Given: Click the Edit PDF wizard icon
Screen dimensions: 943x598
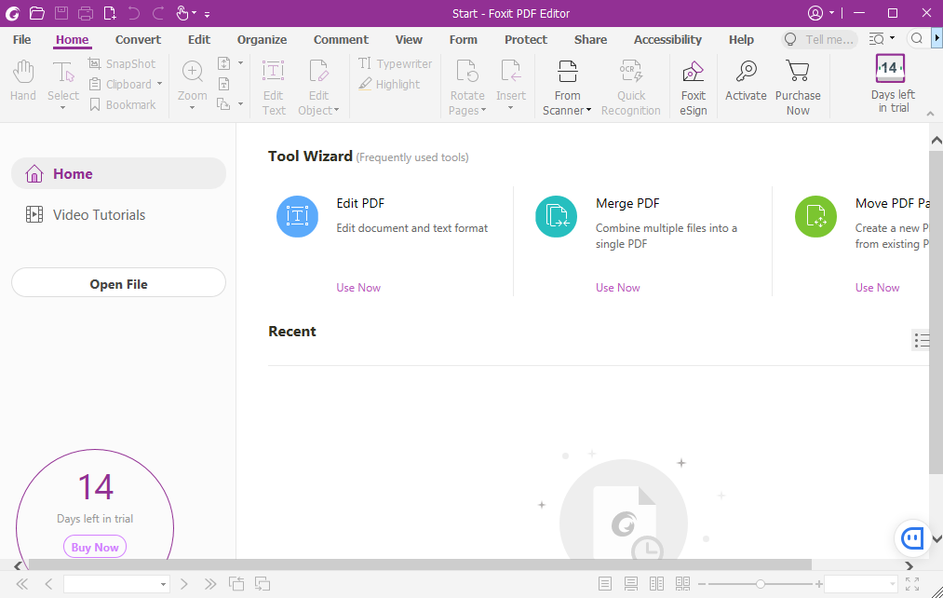Looking at the screenshot, I should point(297,216).
